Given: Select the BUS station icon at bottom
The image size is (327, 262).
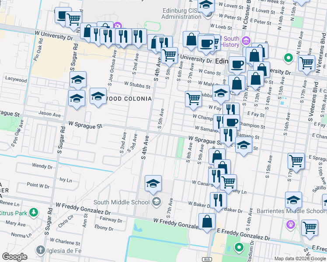Looking at the screenshot, I should (207, 259).
